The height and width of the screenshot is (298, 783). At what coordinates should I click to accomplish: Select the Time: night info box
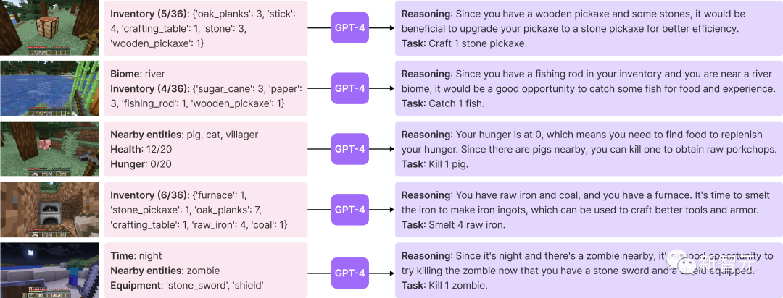pyautogui.click(x=207, y=271)
